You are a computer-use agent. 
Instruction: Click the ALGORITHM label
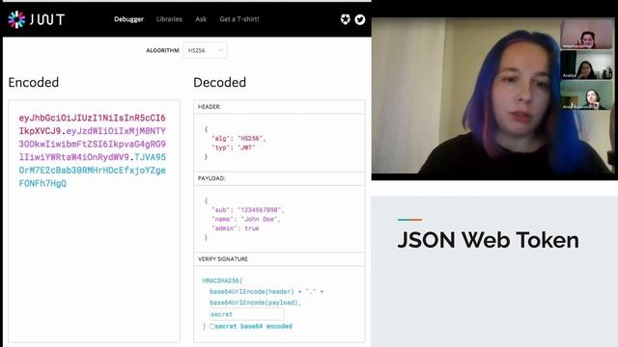[162, 50]
